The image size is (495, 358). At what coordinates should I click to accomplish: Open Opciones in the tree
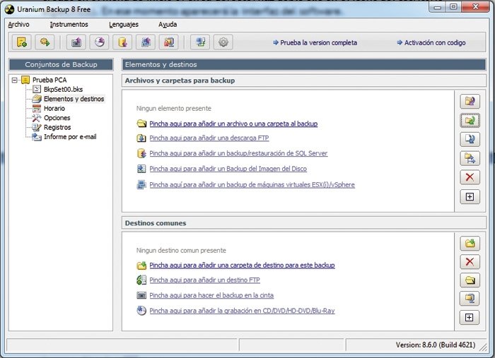click(x=57, y=118)
